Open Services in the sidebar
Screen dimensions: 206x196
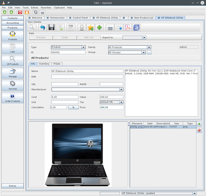pos(13,85)
